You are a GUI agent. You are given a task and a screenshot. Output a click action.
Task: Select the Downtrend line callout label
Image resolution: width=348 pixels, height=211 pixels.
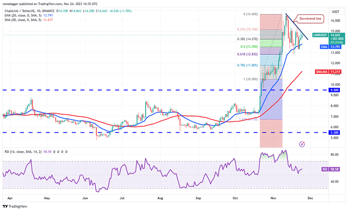click(x=310, y=19)
